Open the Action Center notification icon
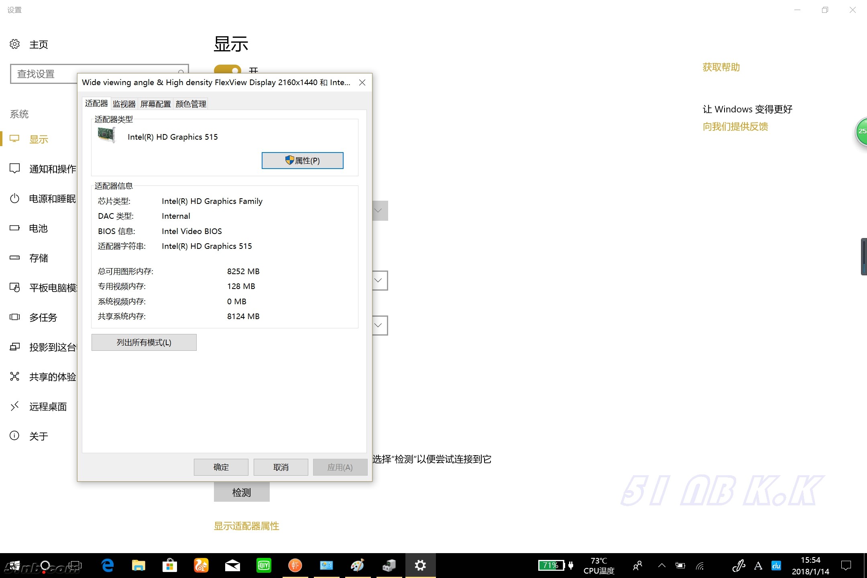This screenshot has height=578, width=867. point(846,566)
